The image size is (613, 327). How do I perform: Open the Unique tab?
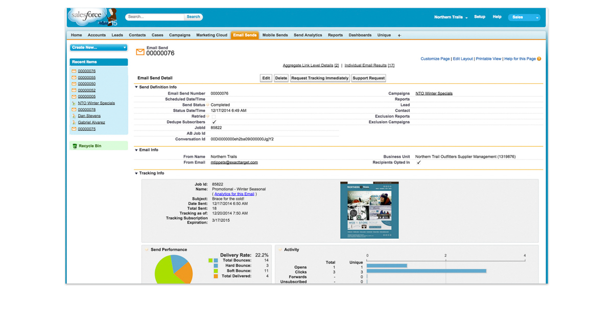click(x=384, y=35)
